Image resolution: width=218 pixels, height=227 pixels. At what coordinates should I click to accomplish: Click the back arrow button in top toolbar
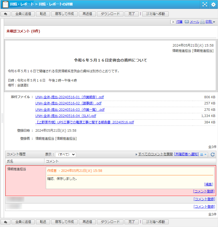[x=6, y=14]
